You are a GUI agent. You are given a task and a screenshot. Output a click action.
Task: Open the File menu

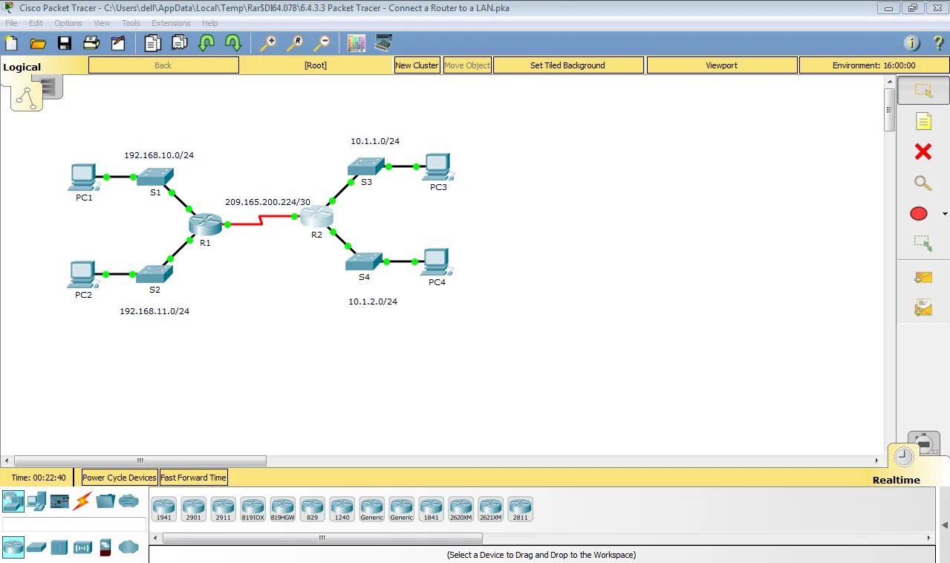[x=11, y=23]
